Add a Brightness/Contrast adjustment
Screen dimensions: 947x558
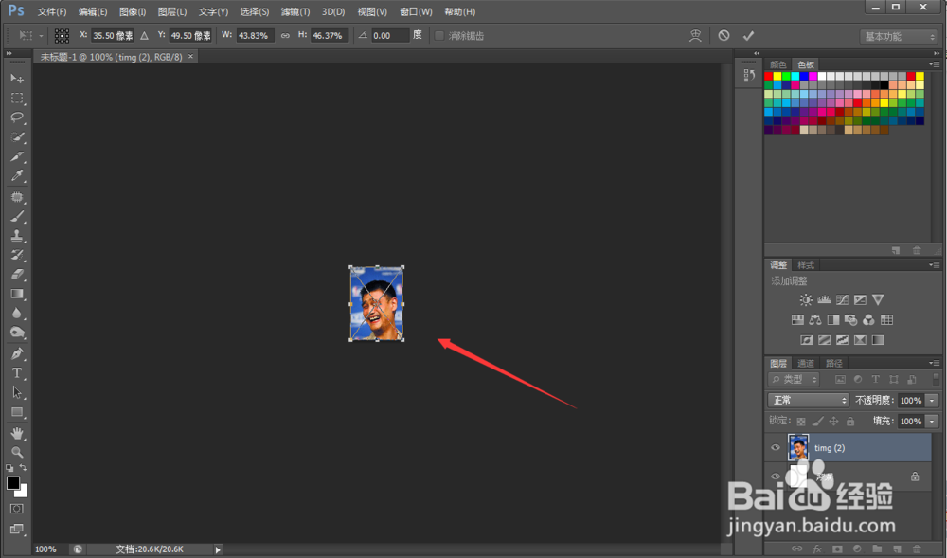[806, 299]
